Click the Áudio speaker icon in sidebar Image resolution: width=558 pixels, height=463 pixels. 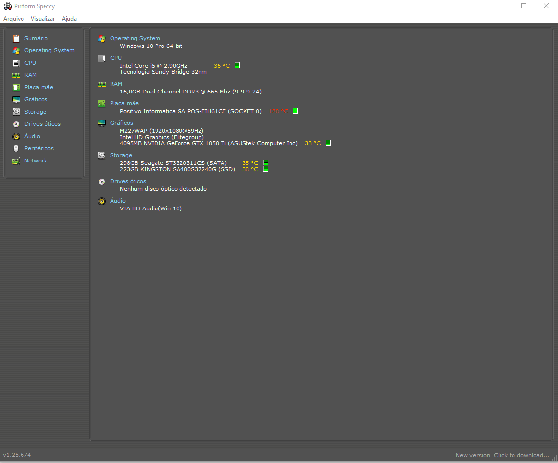click(x=16, y=137)
